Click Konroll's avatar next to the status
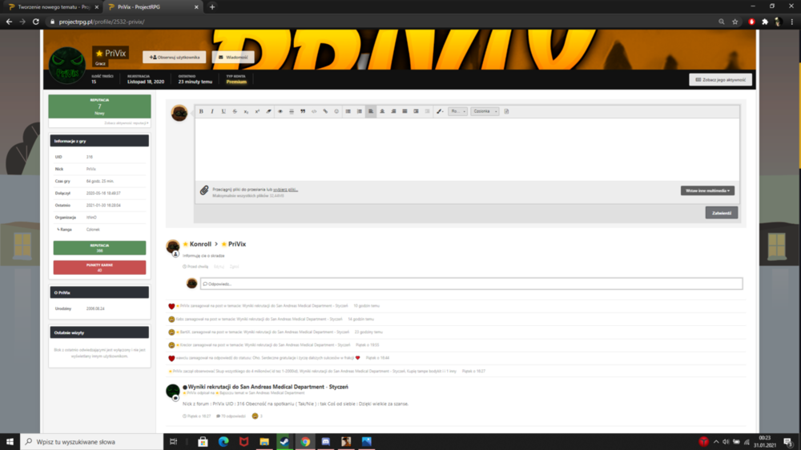 click(x=173, y=246)
